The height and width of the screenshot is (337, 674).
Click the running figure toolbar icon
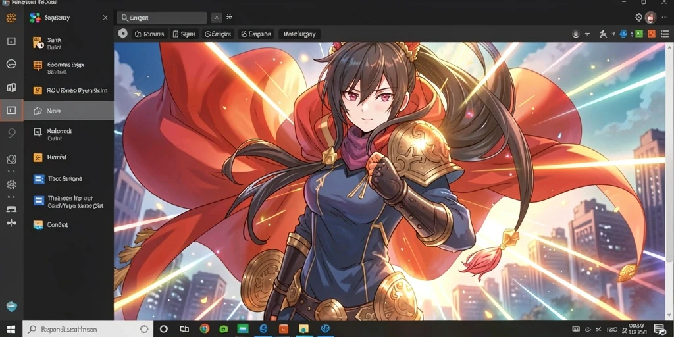point(604,34)
